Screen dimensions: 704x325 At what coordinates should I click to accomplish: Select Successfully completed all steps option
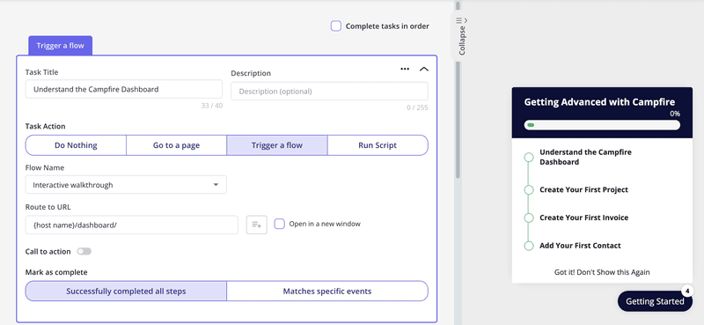[x=126, y=291]
